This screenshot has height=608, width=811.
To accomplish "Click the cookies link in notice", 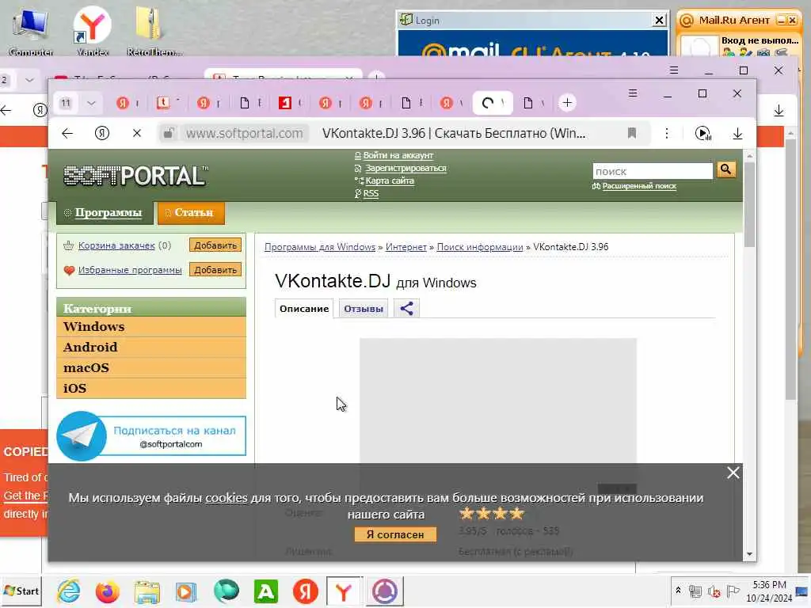I will click(x=226, y=498).
